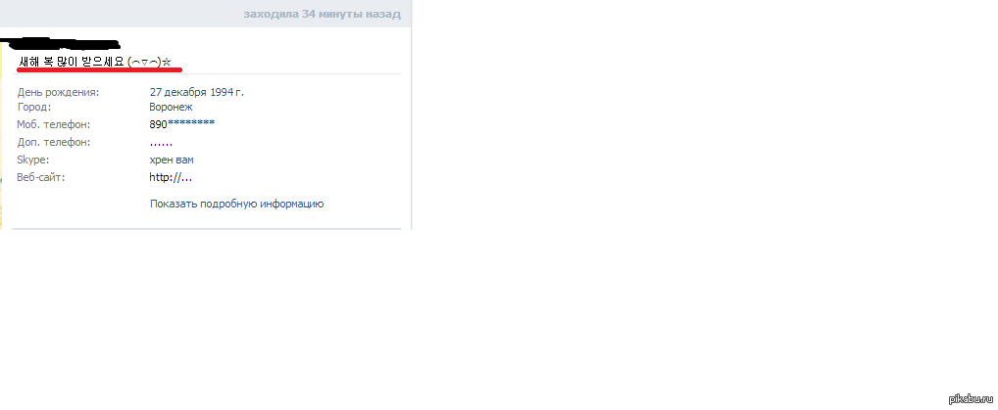Select the Korean status text
998x410 pixels.
pyautogui.click(x=72, y=63)
